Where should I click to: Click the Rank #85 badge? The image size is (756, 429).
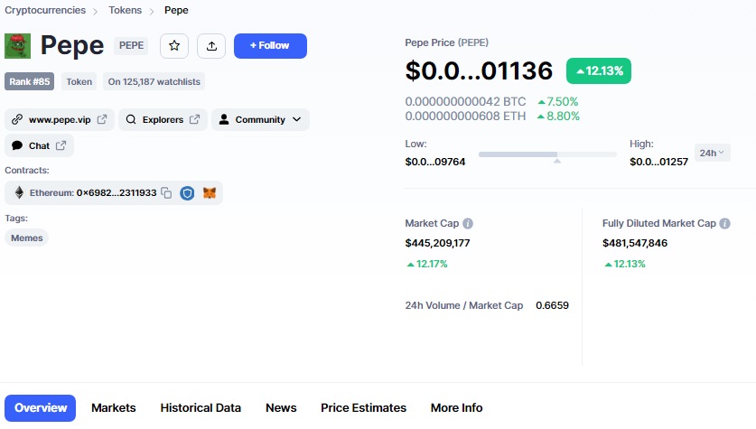point(30,81)
